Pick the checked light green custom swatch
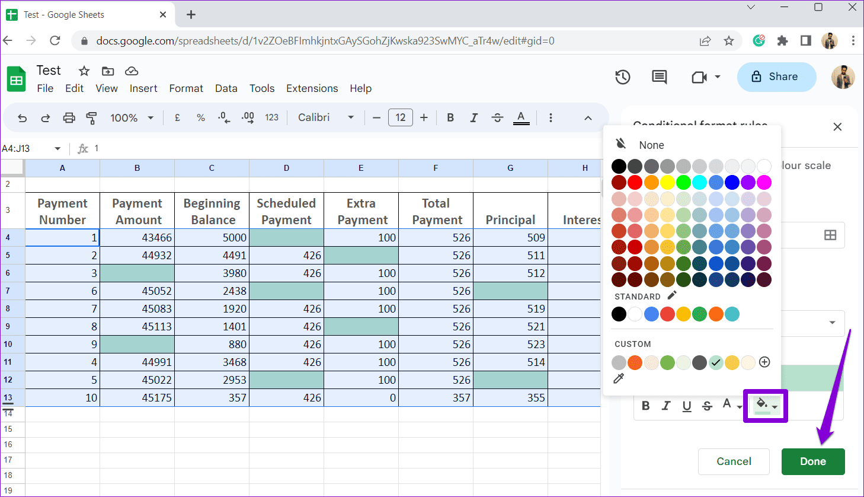864x497 pixels. pyautogui.click(x=716, y=362)
